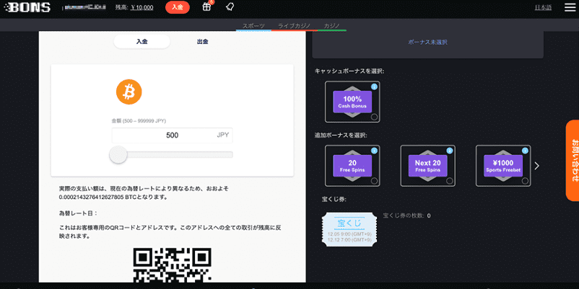The height and width of the screenshot is (289, 579).
Task: Click the deposit amount slider handle
Action: click(118, 155)
